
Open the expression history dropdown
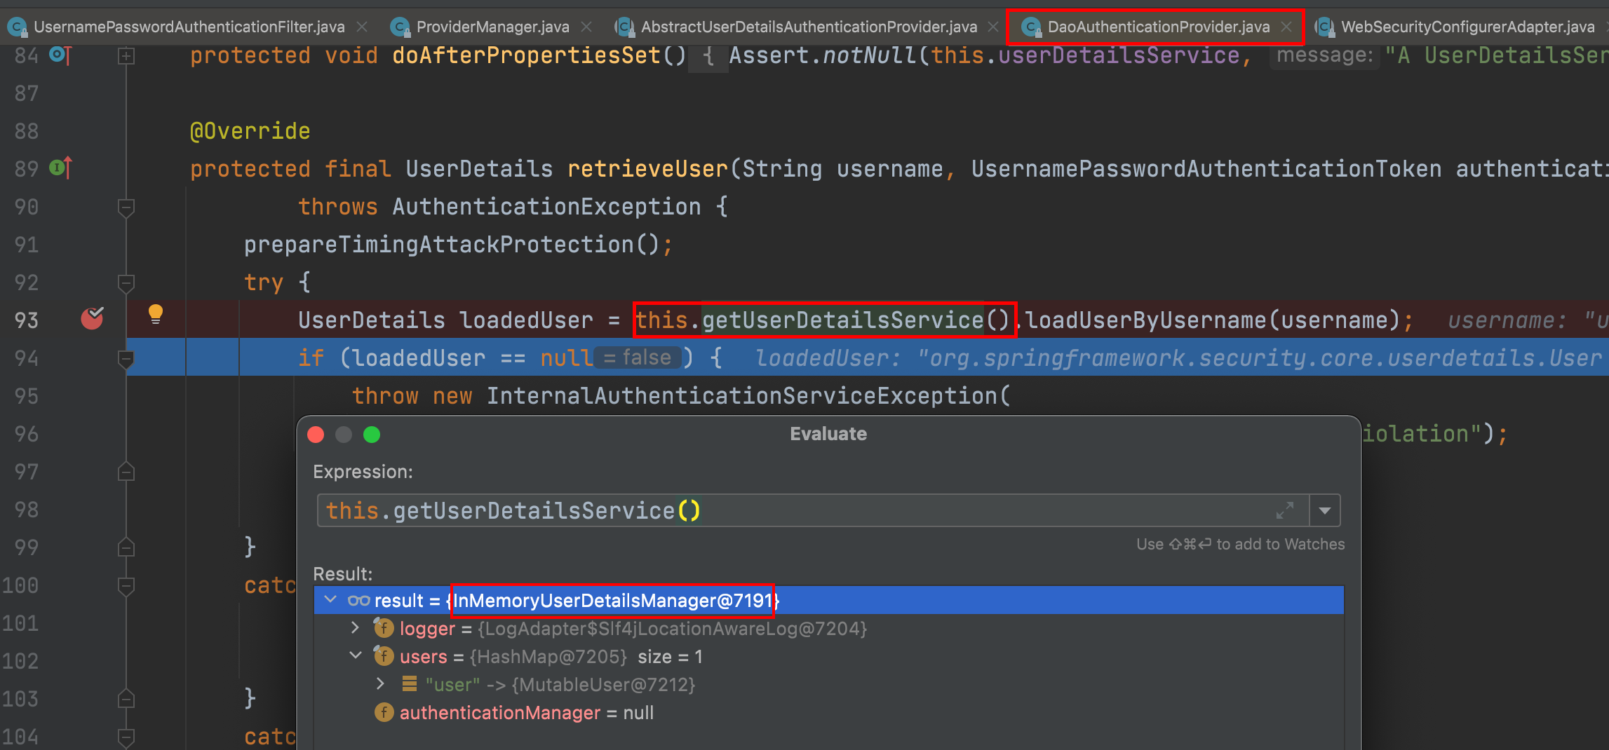(1325, 510)
